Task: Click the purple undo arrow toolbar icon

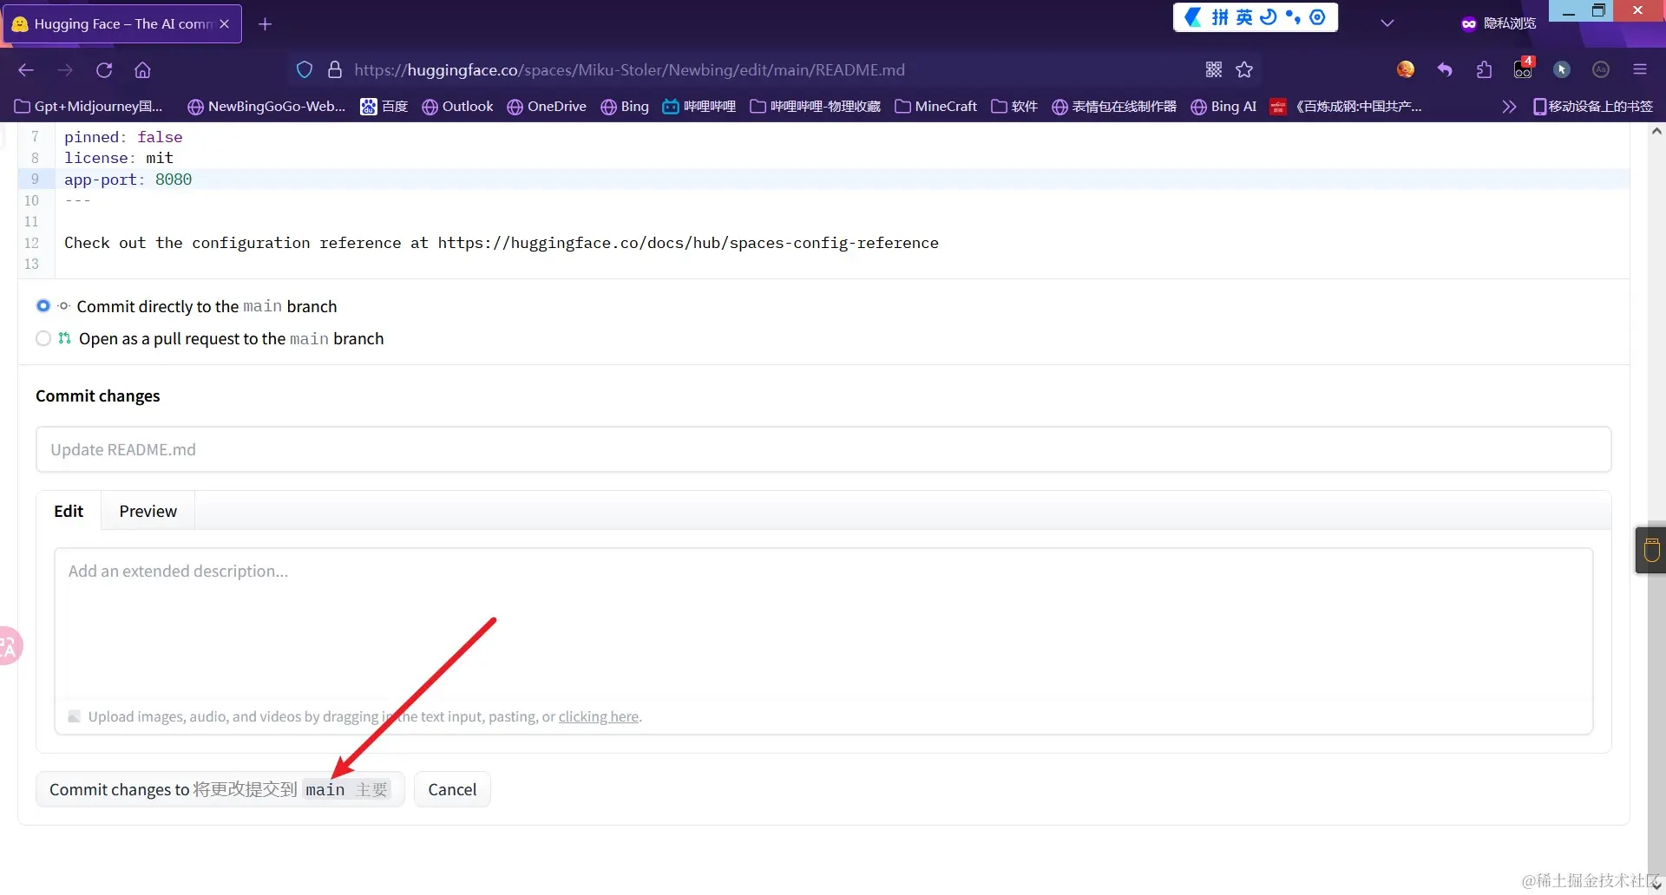Action: pos(1445,69)
